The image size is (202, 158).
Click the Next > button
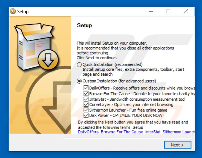177,145
